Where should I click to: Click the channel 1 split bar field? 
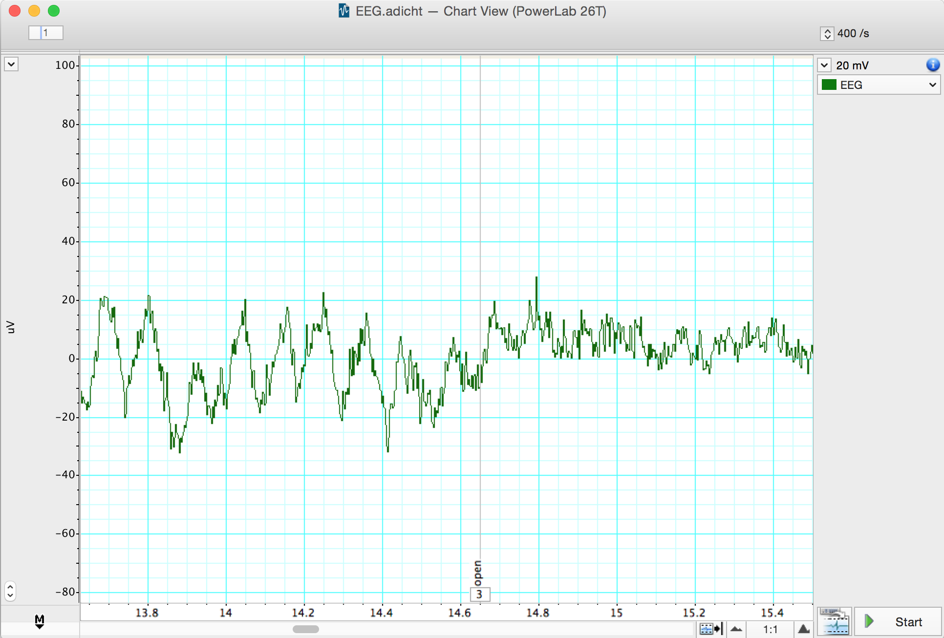pyautogui.click(x=46, y=33)
